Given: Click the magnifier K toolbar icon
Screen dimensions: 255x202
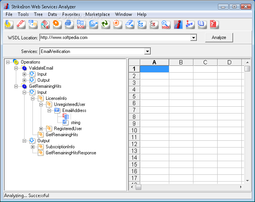Looking at the screenshot, I should (x=45, y=25).
